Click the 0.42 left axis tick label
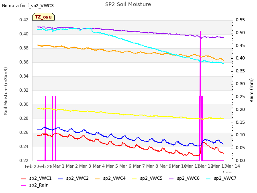Image resolution: width=257 pixels, height=193 pixels. click(x=24, y=20)
